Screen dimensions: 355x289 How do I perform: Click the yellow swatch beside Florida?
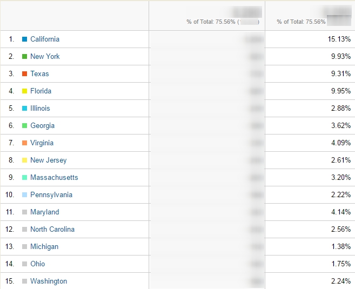coord(24,91)
